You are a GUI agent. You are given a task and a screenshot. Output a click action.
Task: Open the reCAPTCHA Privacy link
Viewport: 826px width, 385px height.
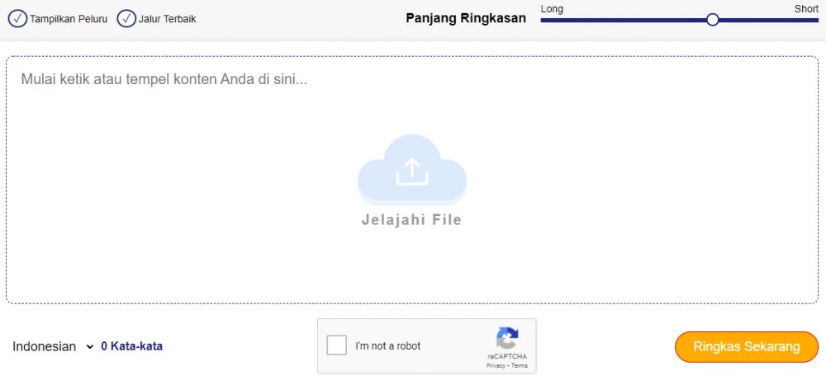496,365
